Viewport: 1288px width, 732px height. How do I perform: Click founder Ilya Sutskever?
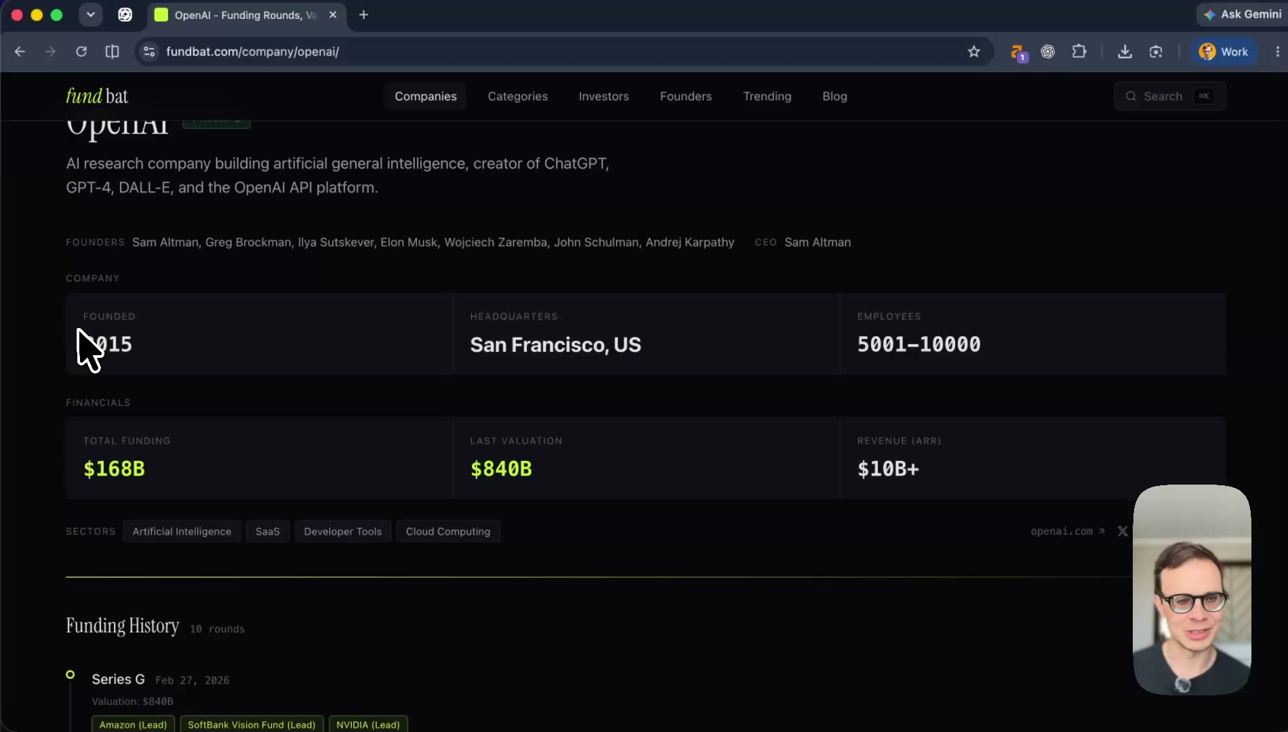tap(336, 242)
